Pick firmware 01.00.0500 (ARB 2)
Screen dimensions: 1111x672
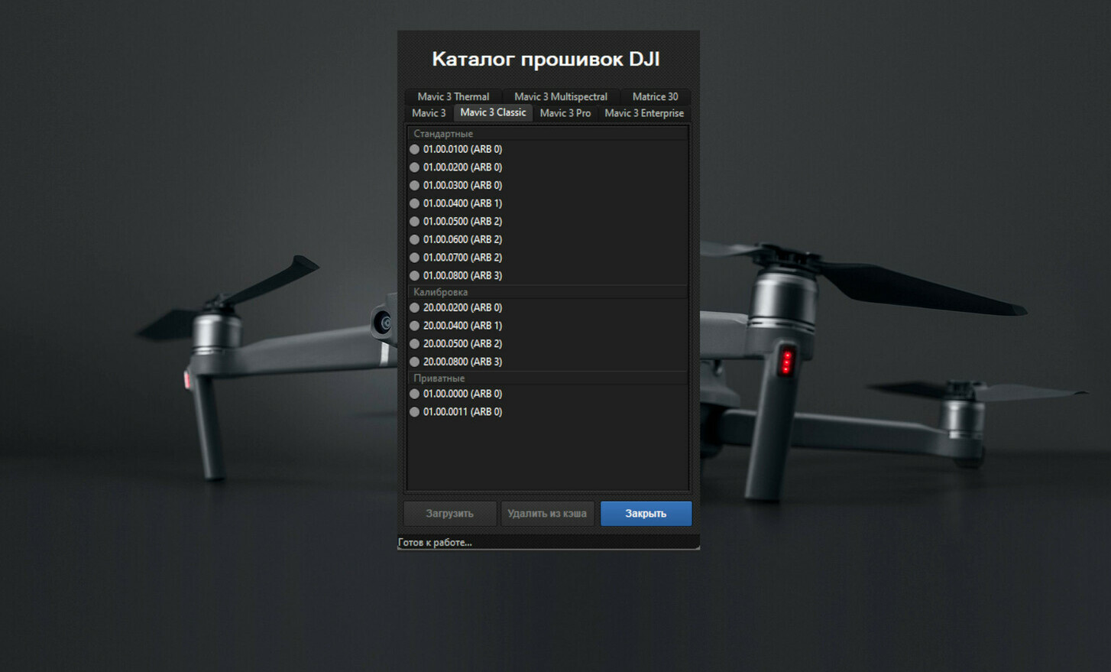tap(462, 221)
